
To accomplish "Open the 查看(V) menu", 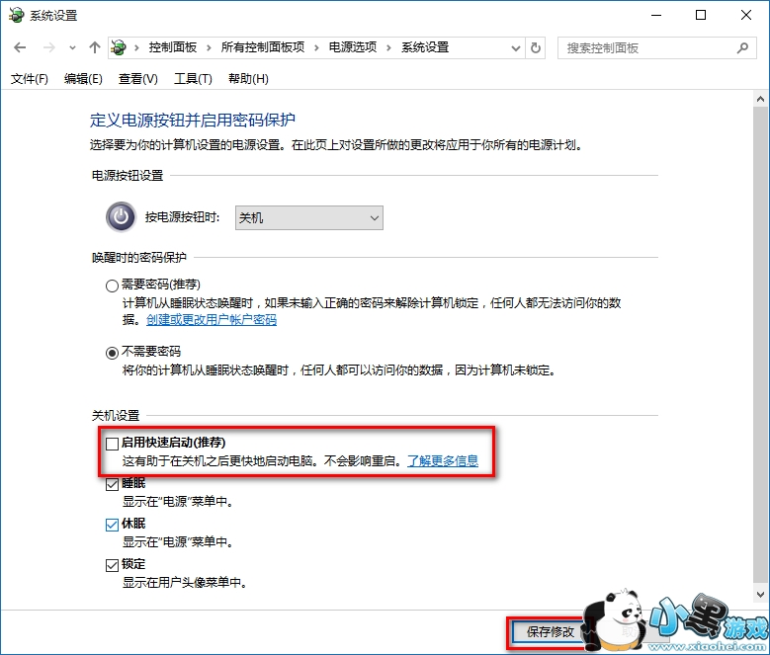I will 138,78.
